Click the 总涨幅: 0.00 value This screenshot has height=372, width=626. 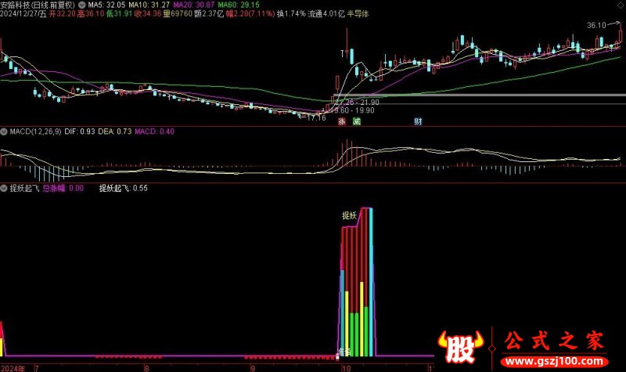[63, 188]
